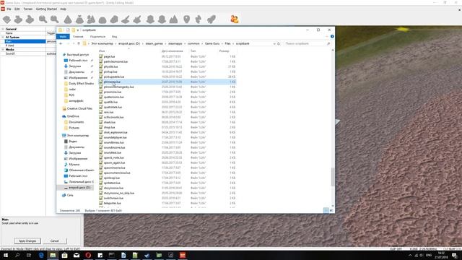Select file rain.lua
This screenshot has height=260, width=462.
(108, 112)
